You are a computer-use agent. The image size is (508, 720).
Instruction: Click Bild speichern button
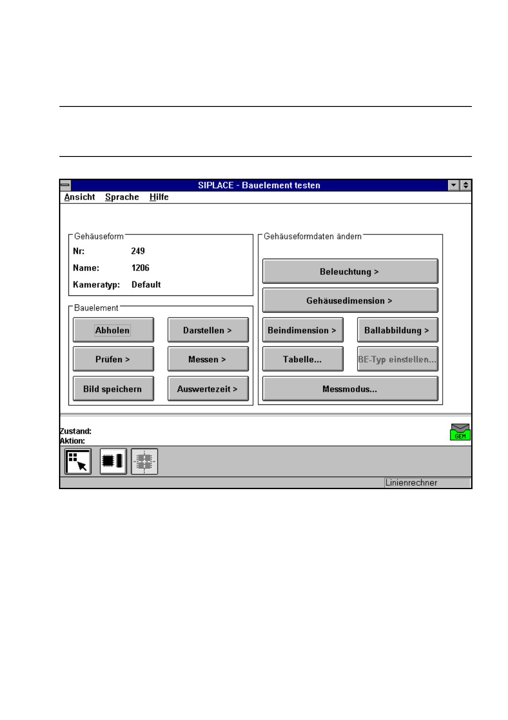tap(113, 389)
